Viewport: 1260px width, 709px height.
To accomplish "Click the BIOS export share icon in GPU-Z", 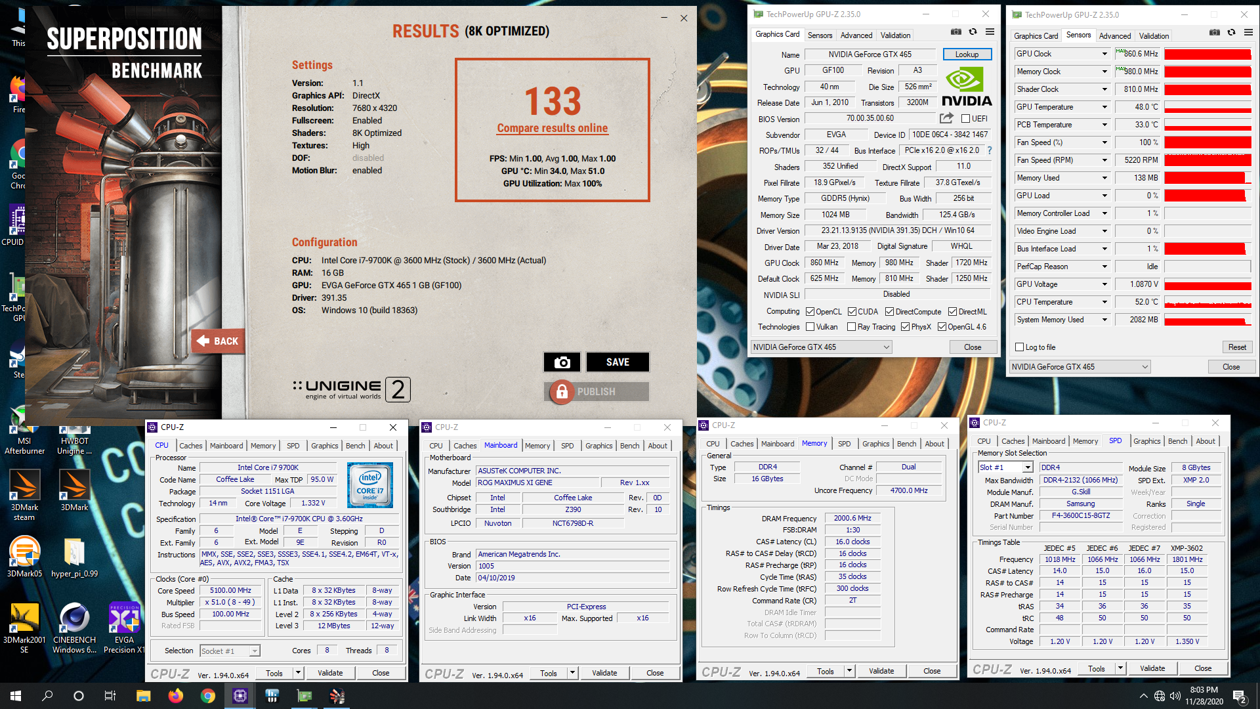I will coord(946,118).
